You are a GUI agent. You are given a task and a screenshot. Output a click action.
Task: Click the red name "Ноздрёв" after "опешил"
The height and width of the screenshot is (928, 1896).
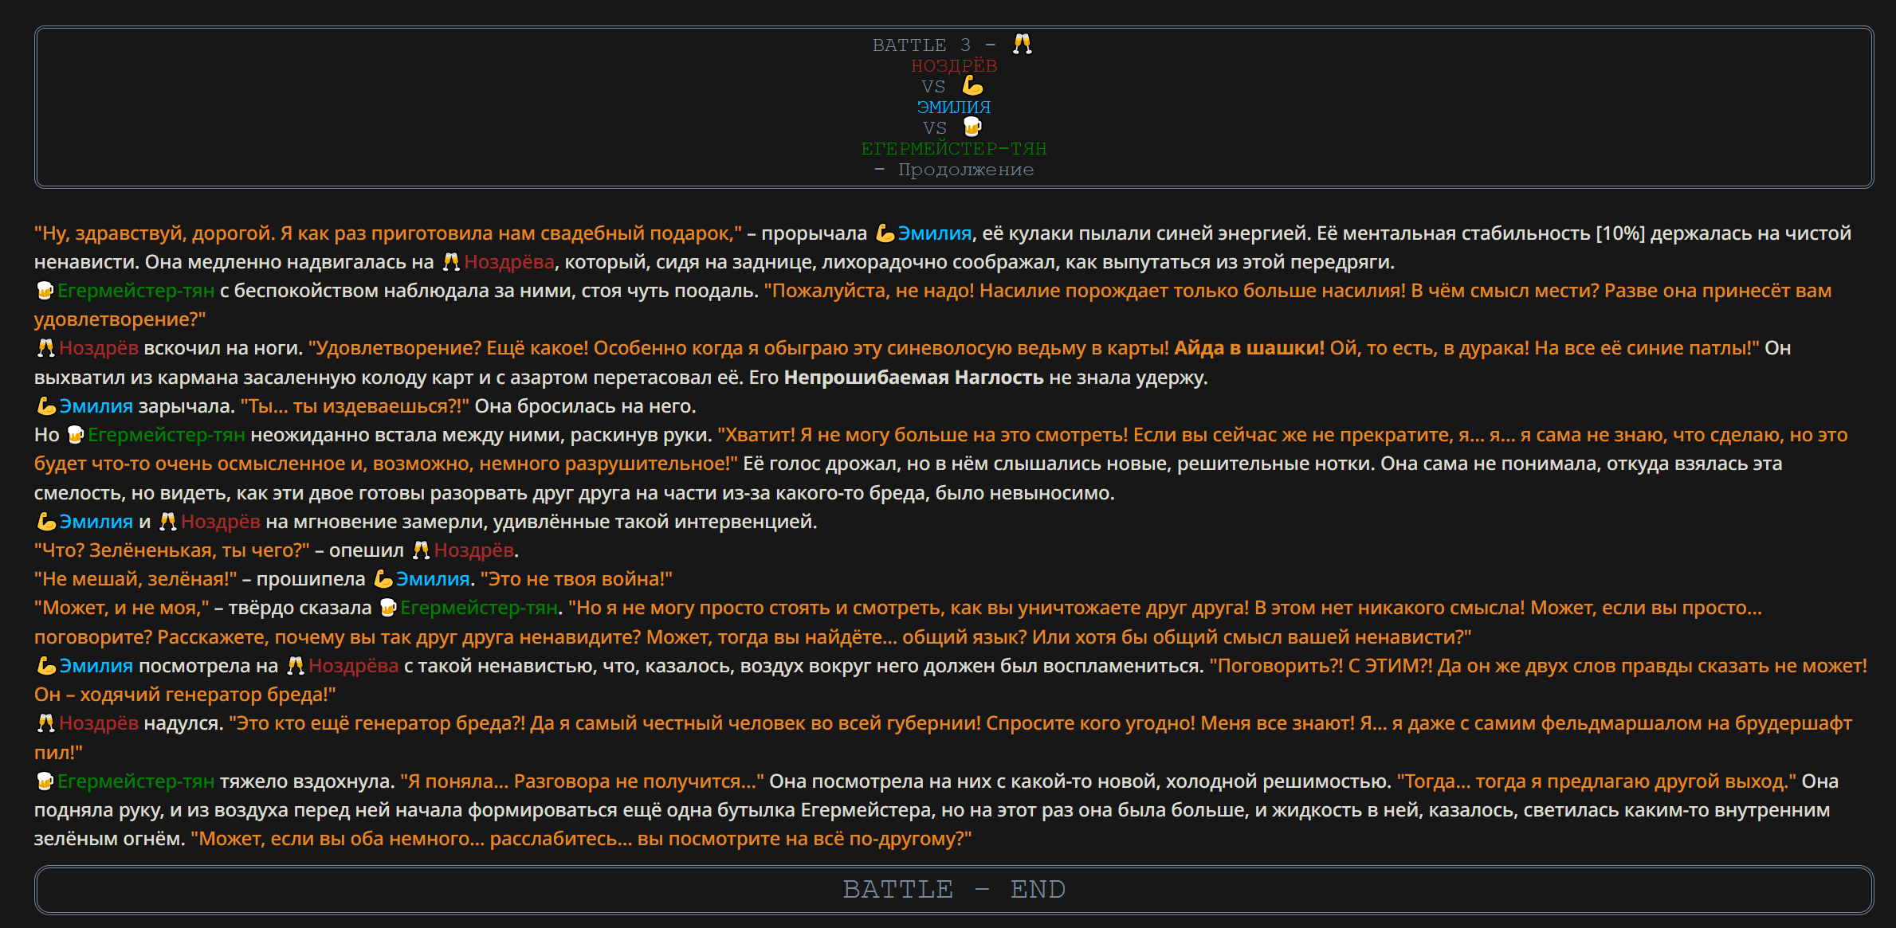pos(474,550)
